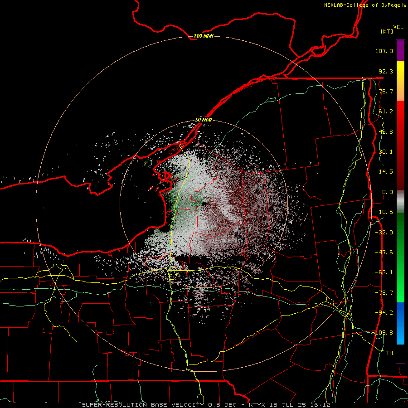408x408 pixels.
Task: Click the 50 NMI range ring label
Action: [204, 120]
